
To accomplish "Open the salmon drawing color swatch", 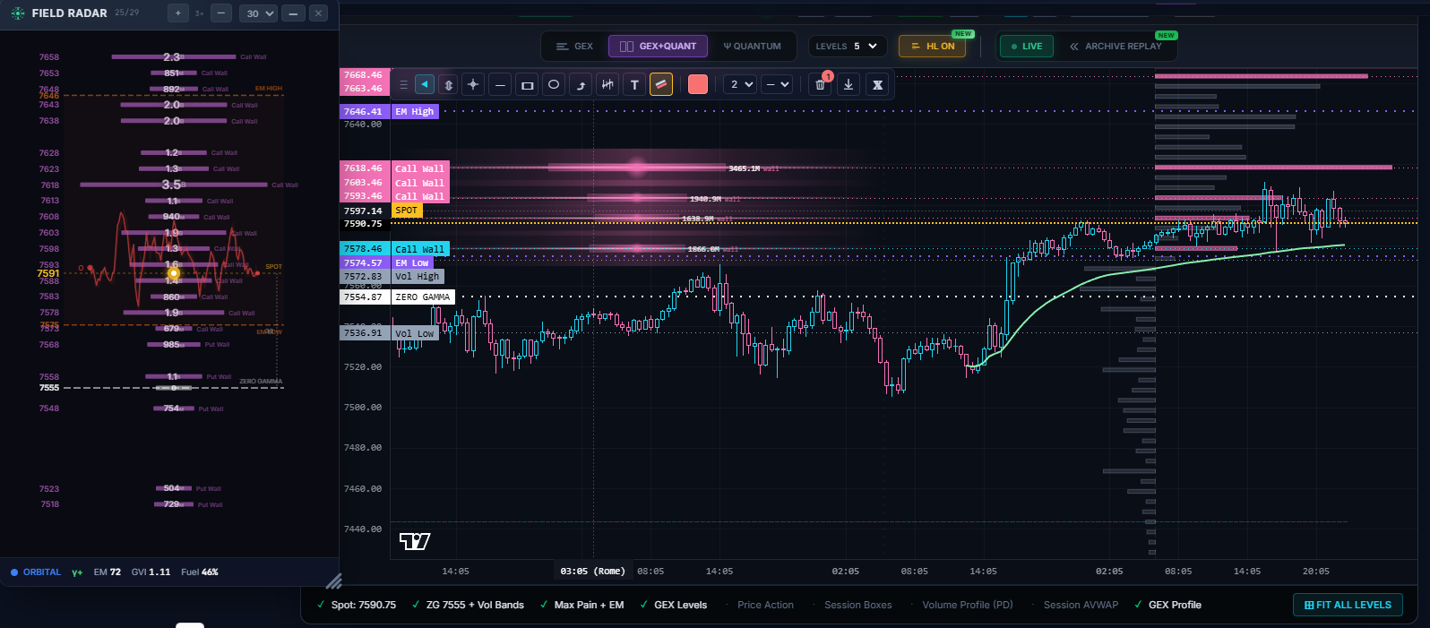I will coord(698,84).
